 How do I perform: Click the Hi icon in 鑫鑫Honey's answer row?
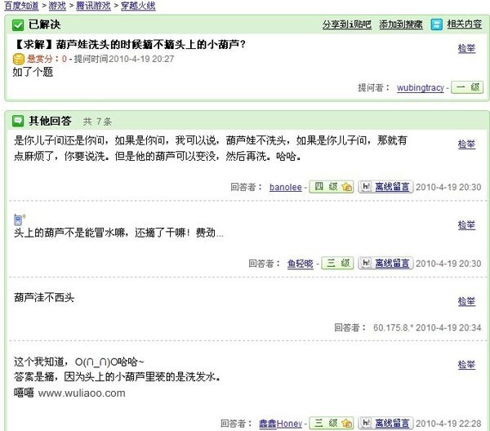(366, 423)
